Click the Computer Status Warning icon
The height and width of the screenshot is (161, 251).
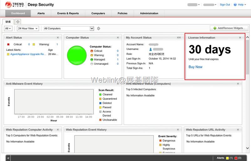pos(92,55)
